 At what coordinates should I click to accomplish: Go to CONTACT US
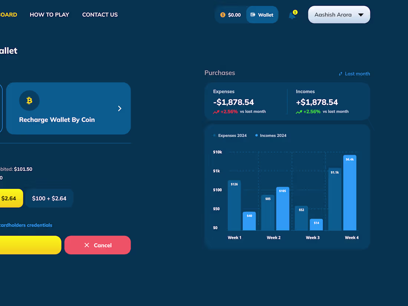pyautogui.click(x=100, y=14)
